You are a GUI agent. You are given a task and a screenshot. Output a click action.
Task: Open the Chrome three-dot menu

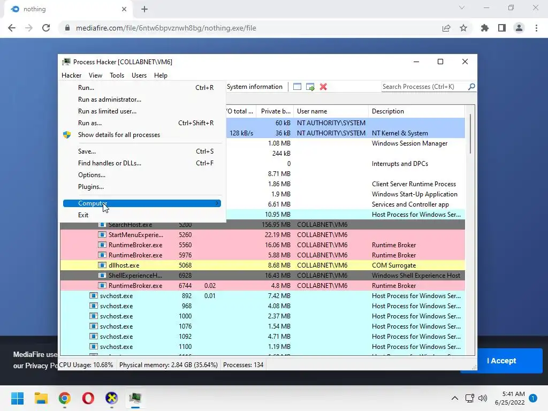point(536,28)
